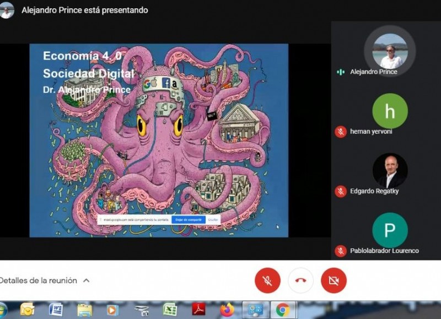Select hernan yervoni's green 'h' avatar

[x=390, y=111]
